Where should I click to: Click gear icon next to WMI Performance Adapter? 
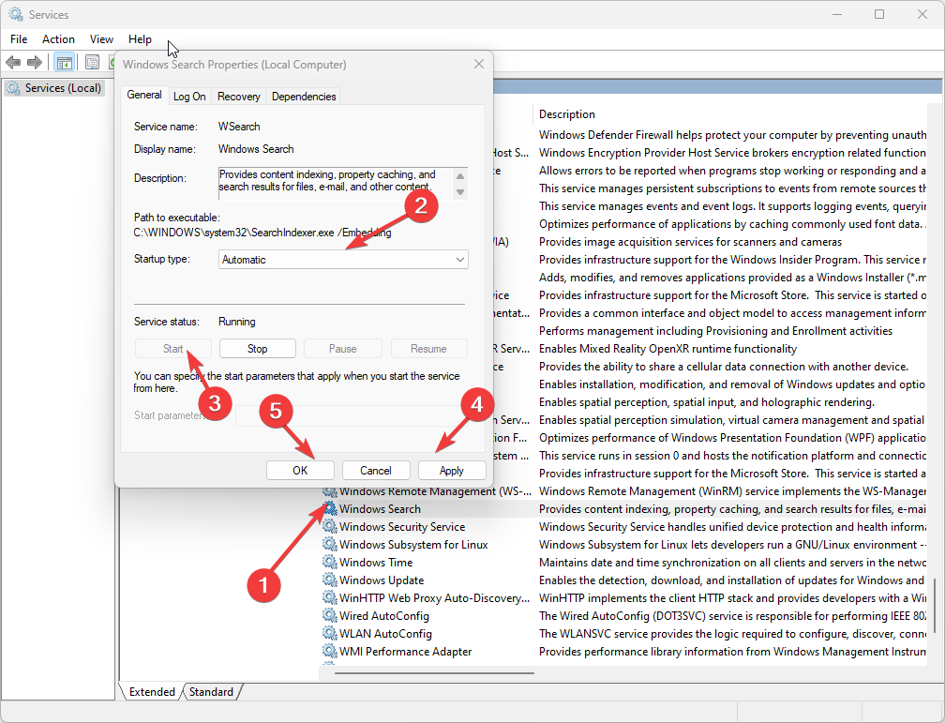pos(329,651)
